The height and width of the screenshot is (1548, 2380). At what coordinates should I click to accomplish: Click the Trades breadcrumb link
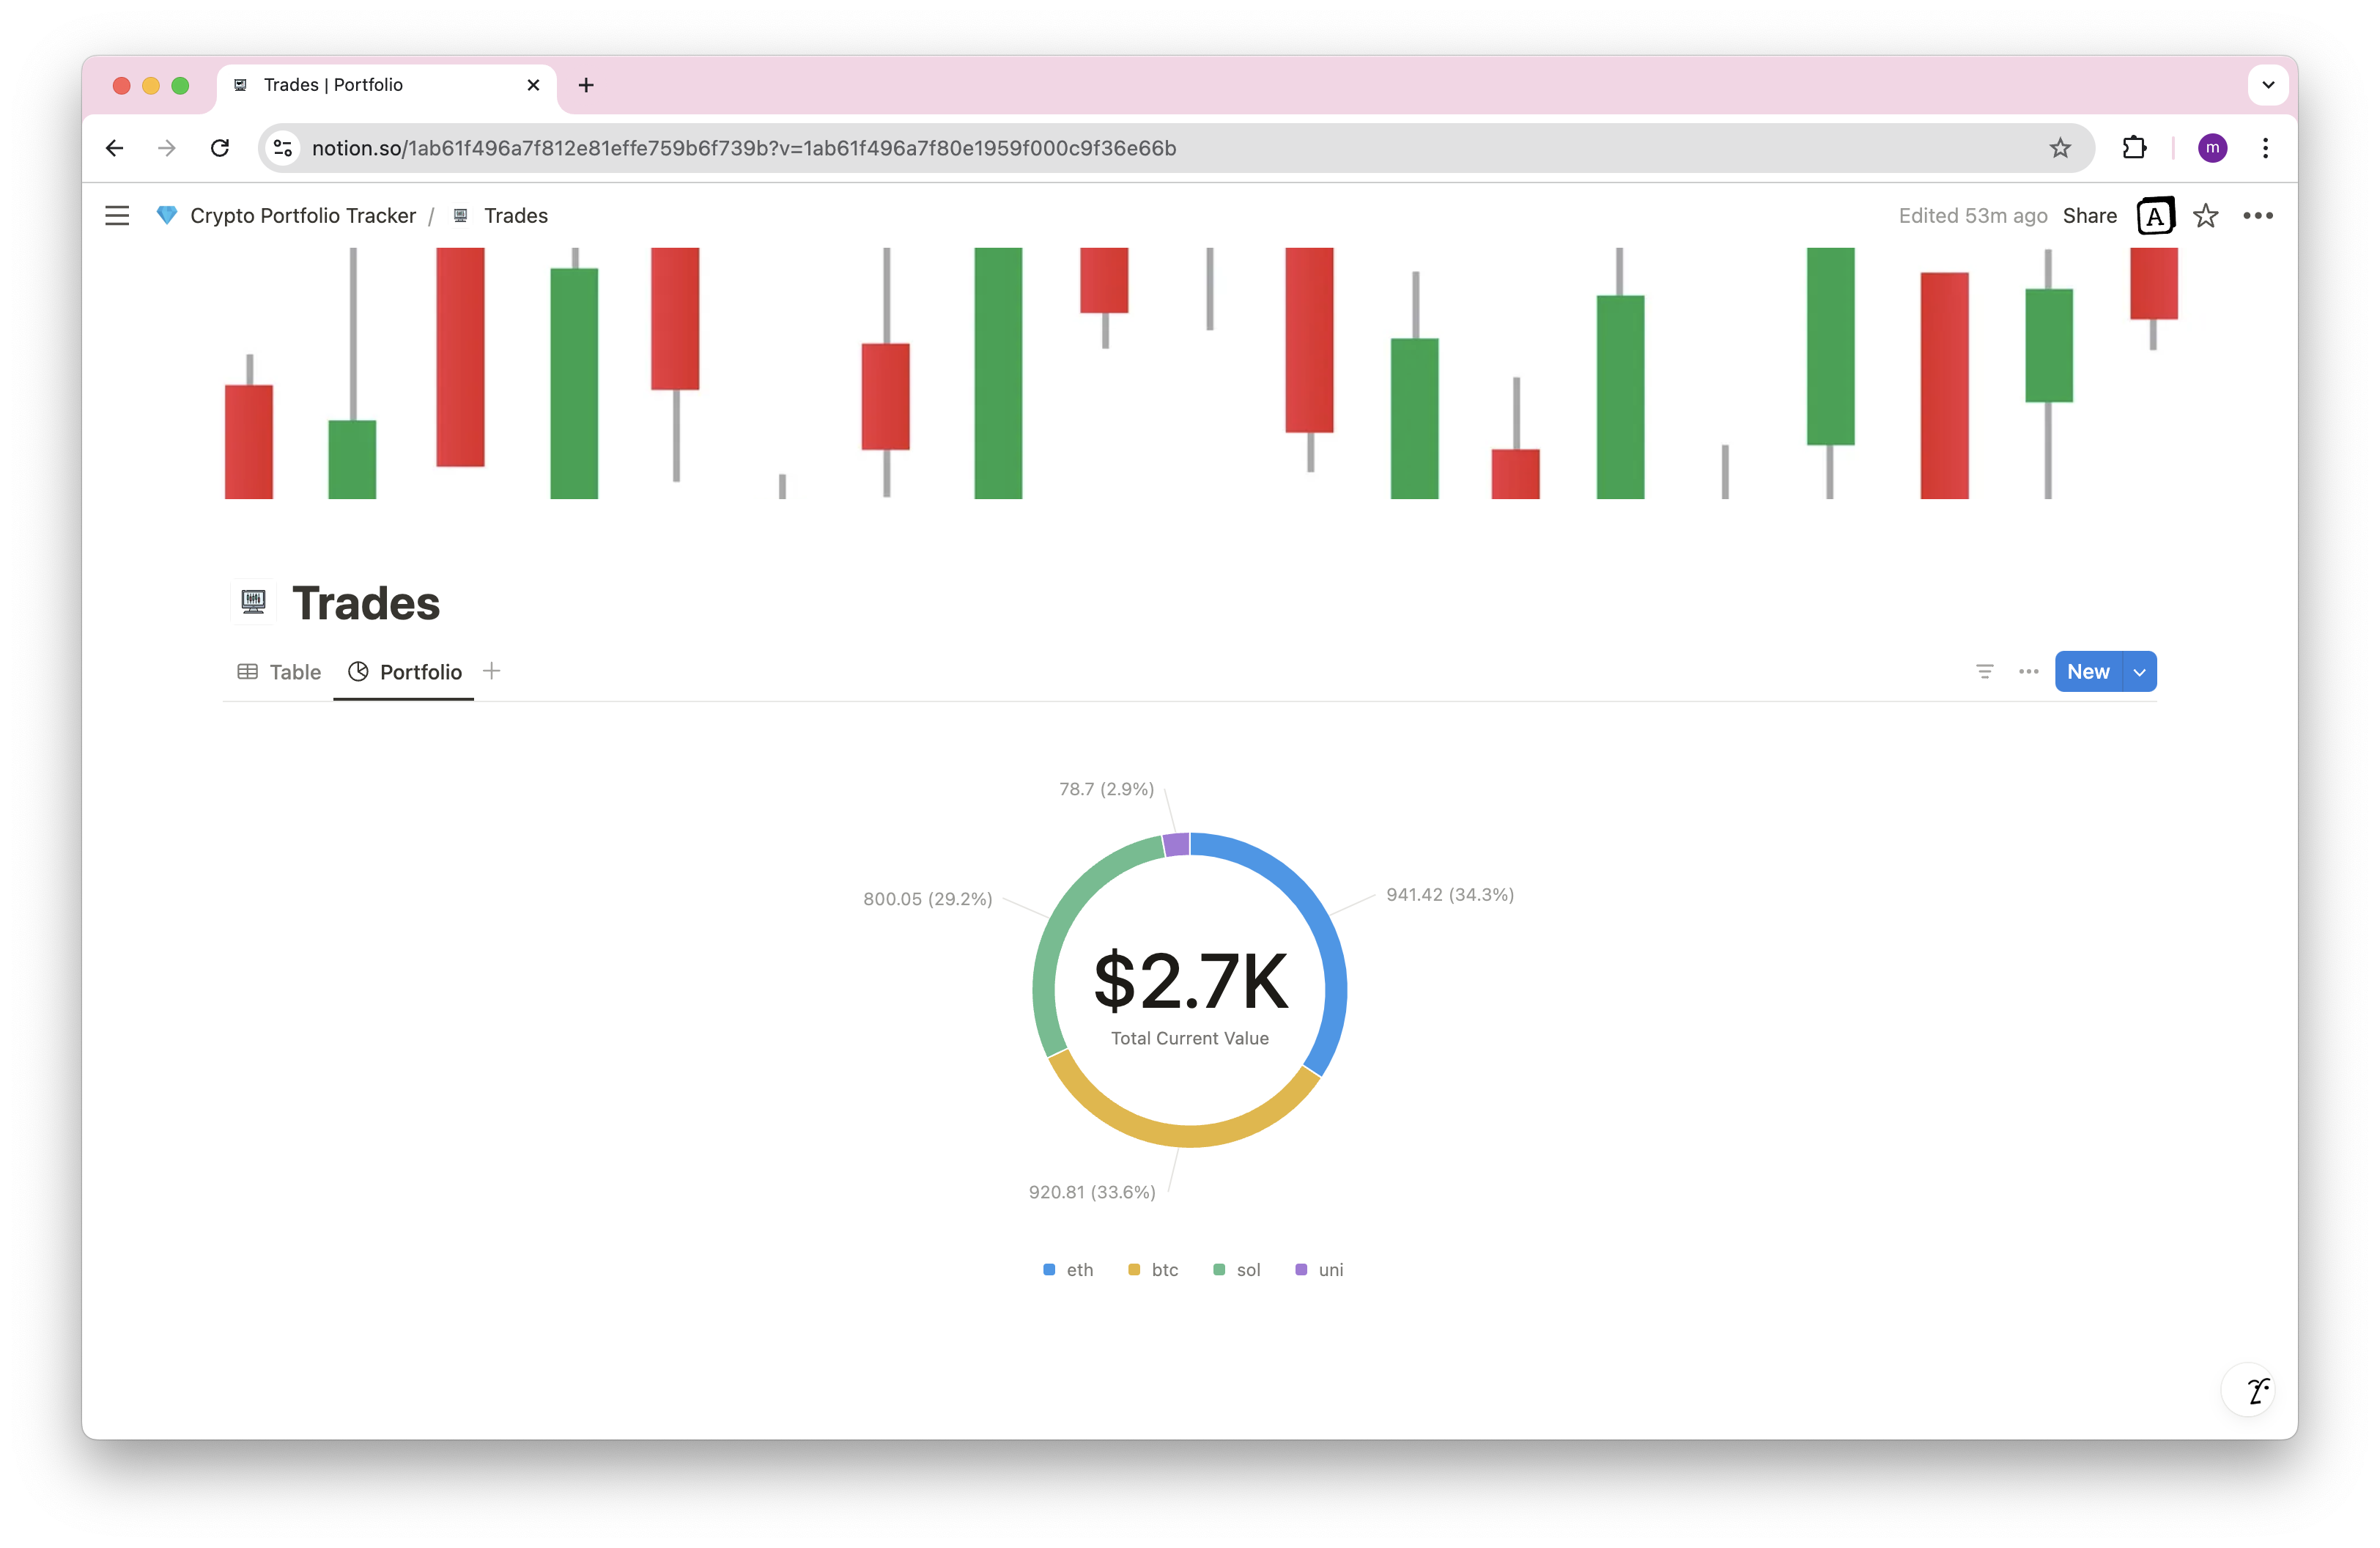point(515,216)
